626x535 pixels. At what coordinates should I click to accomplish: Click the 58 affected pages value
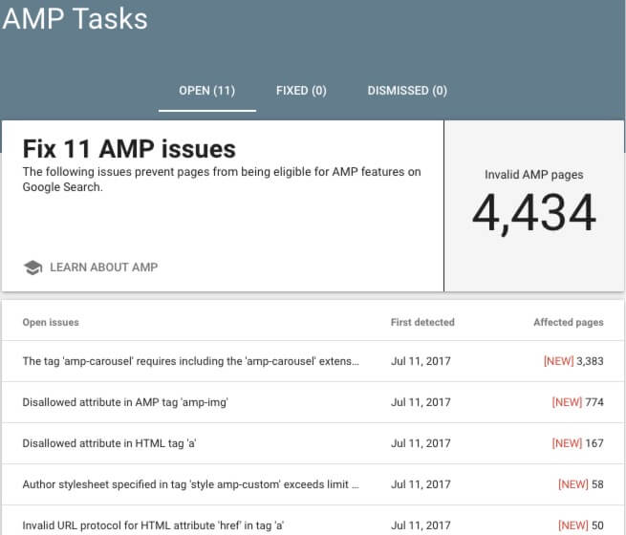pos(597,484)
